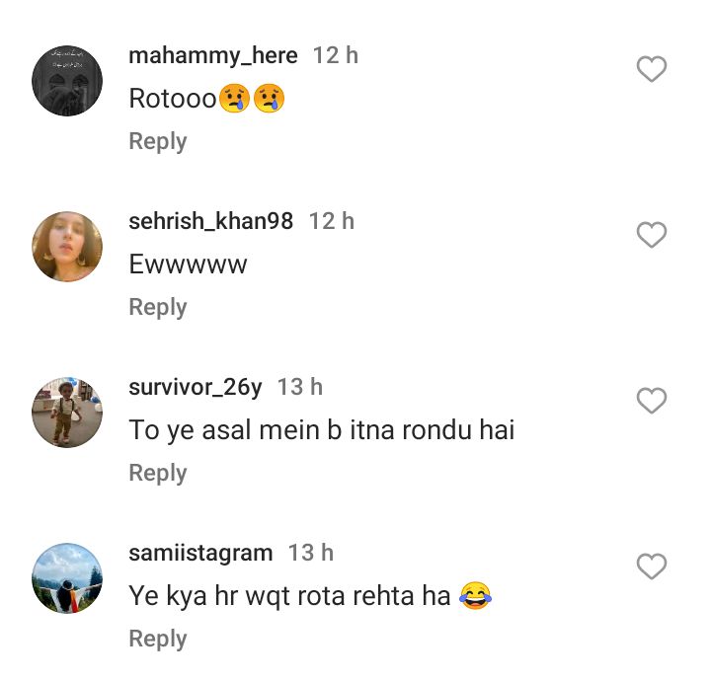
Task: Open the mahammy_here username link
Action: click(x=212, y=55)
